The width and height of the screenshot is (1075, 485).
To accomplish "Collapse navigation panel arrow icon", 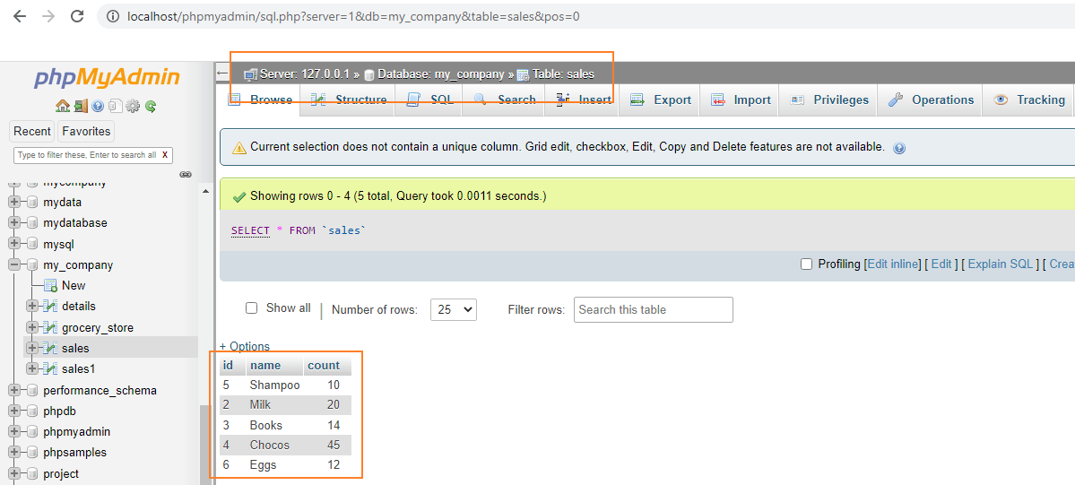I will pos(221,73).
